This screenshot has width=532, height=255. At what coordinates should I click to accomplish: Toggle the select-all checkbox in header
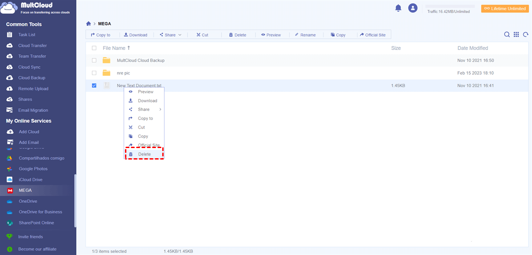click(94, 48)
